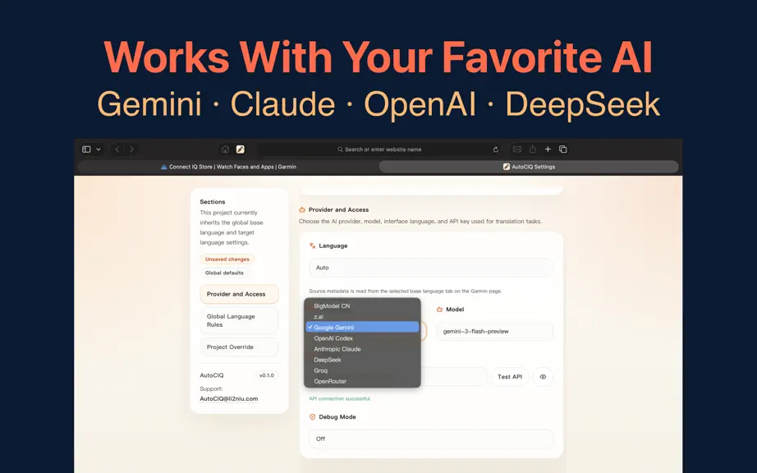Image resolution: width=757 pixels, height=473 pixels.
Task: Switch to AutoCIQ Settings tab
Action: 529,167
